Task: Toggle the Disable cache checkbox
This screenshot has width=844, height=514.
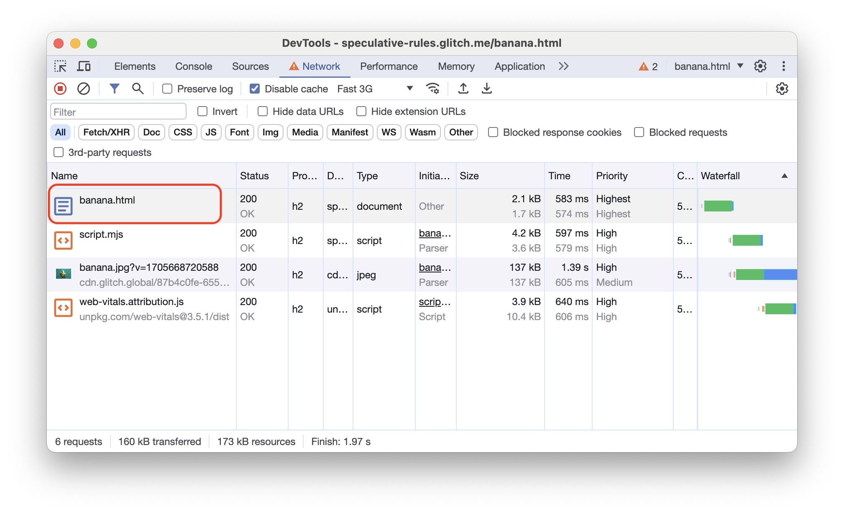Action: pyautogui.click(x=254, y=89)
